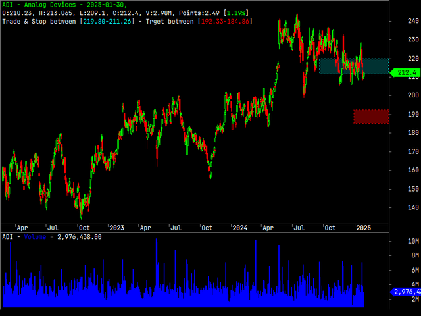Screen dimensions: 421x316
Task: Click the open price value O:210.23
Action: [17, 13]
